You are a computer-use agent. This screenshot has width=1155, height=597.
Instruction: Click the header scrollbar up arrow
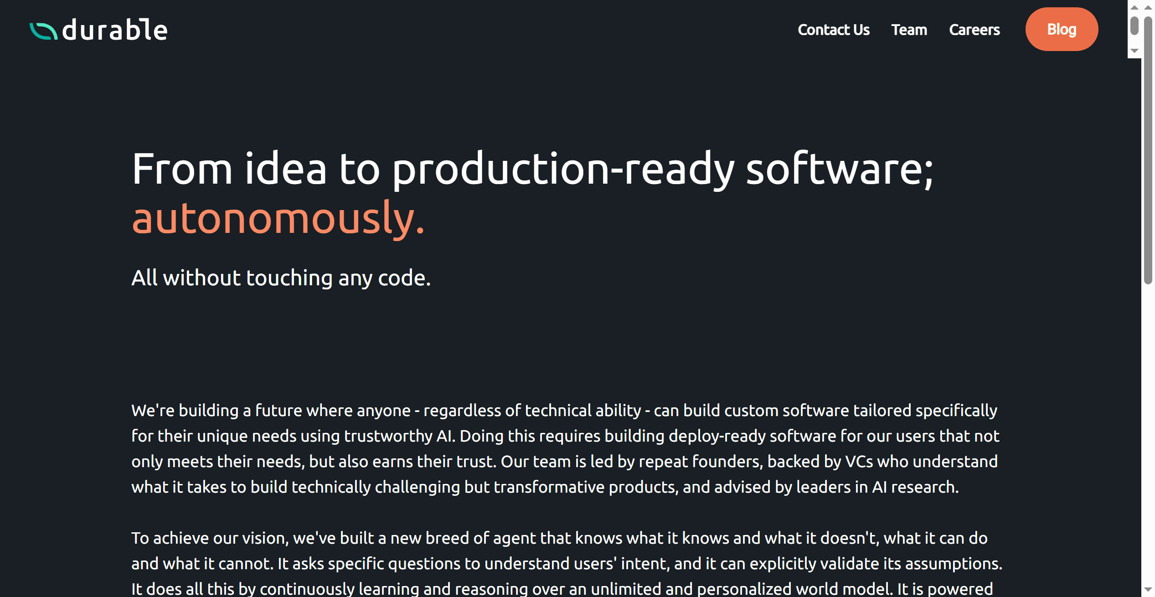point(1134,7)
